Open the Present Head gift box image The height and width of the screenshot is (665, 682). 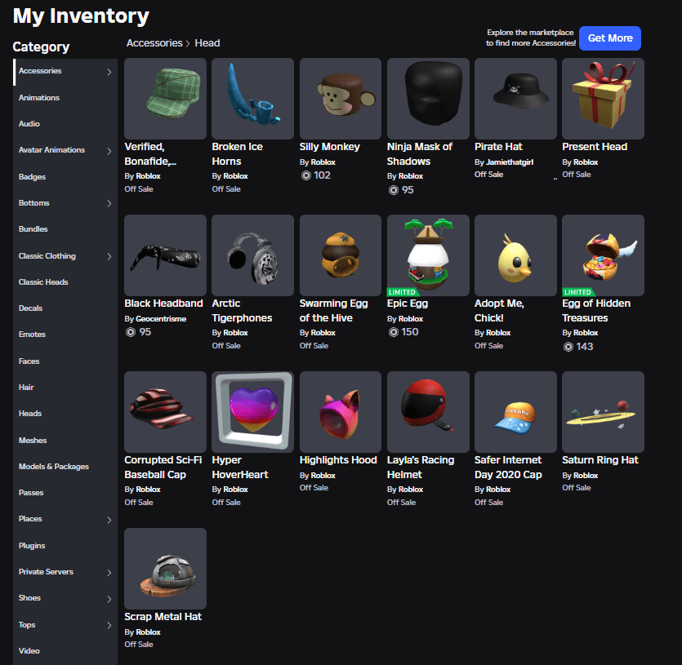[x=604, y=99]
